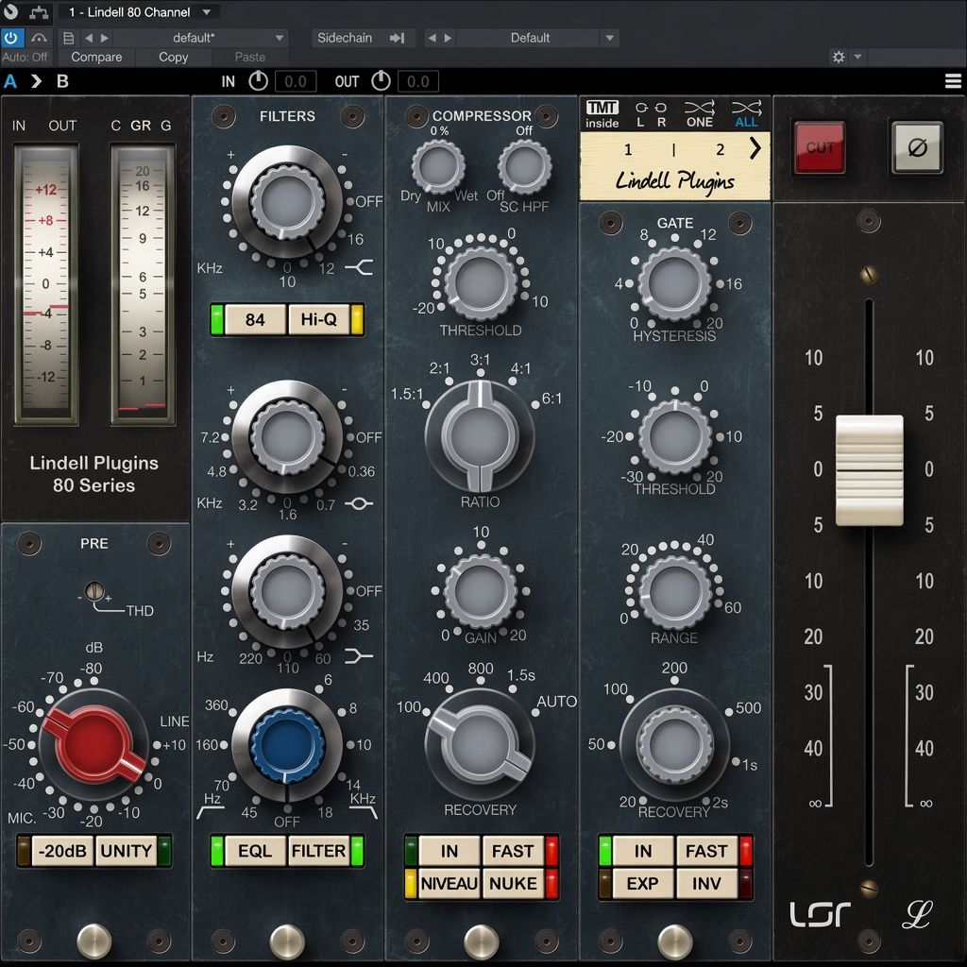Click the compressor RECOVERY knob

tap(480, 744)
